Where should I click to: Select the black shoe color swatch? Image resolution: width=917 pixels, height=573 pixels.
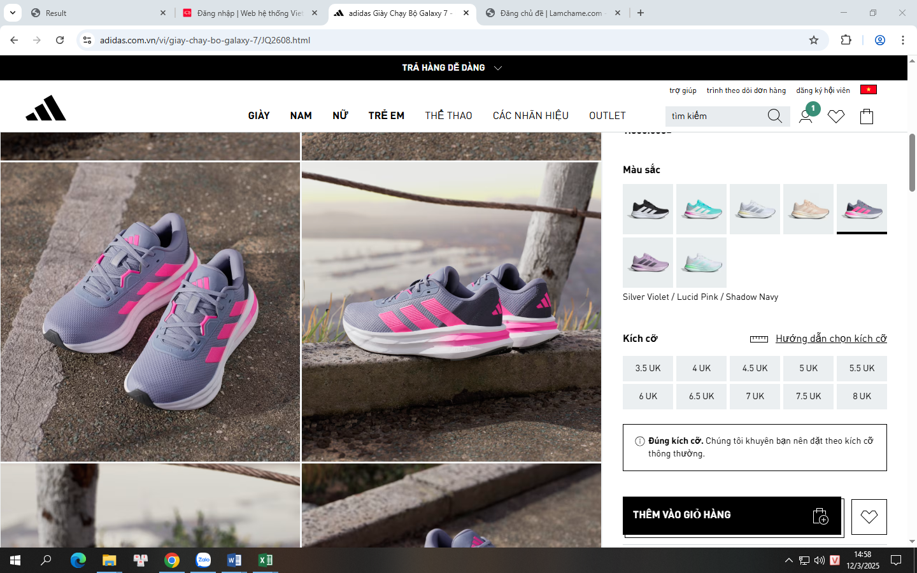(x=648, y=209)
